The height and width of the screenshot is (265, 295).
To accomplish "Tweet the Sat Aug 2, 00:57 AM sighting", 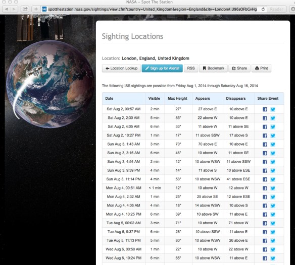I will [x=273, y=109].
